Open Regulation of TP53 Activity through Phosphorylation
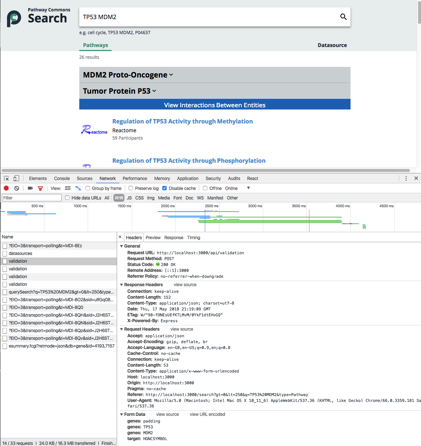421x446 pixels. 189,161
